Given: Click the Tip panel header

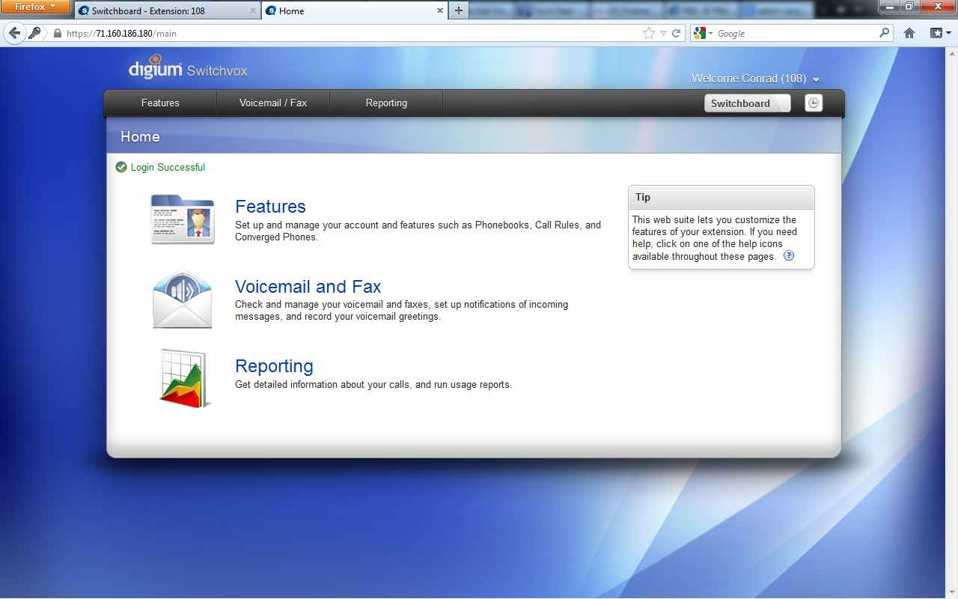Looking at the screenshot, I should pos(721,198).
